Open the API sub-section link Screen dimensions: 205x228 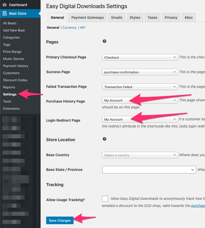coord(82,28)
